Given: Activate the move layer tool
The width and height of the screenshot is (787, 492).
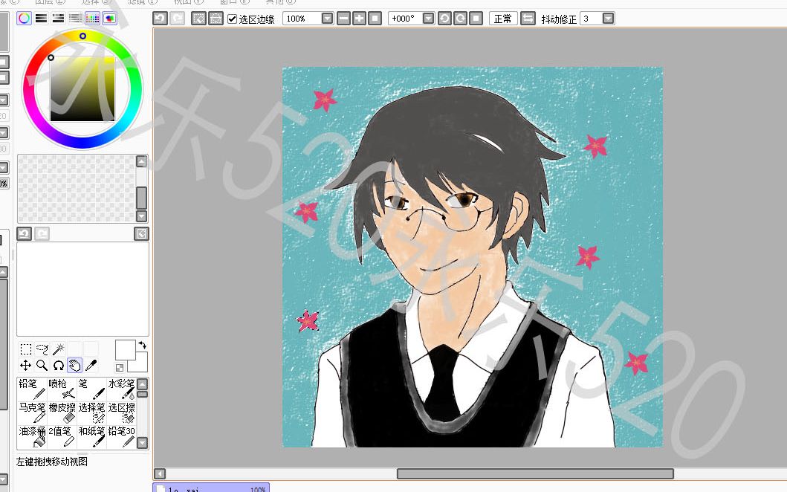Looking at the screenshot, I should (25, 365).
